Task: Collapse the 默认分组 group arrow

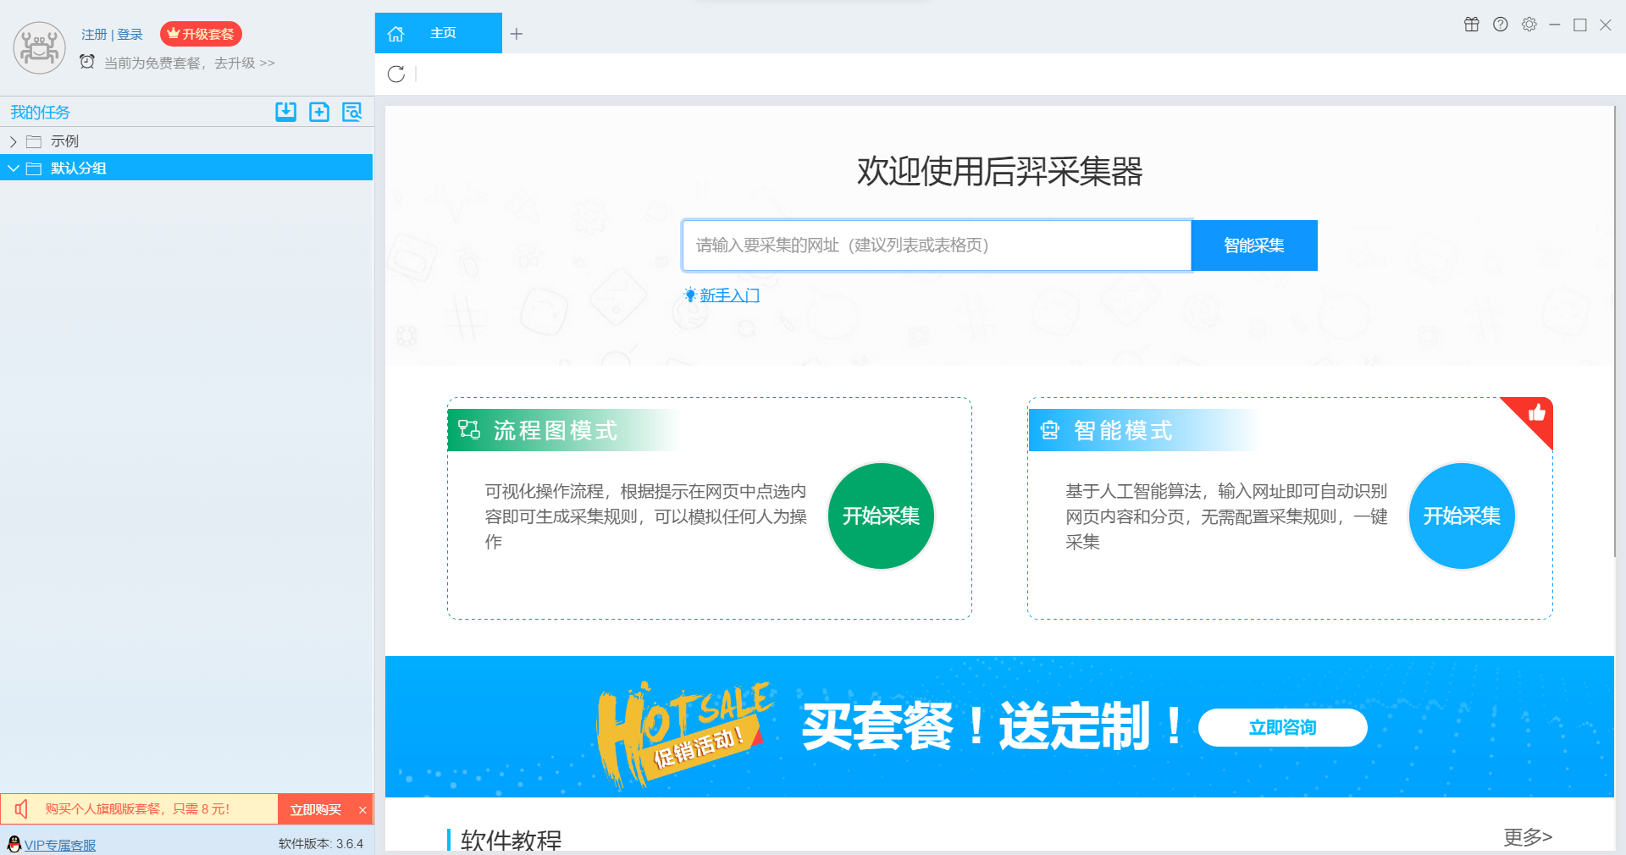Action: coord(13,168)
